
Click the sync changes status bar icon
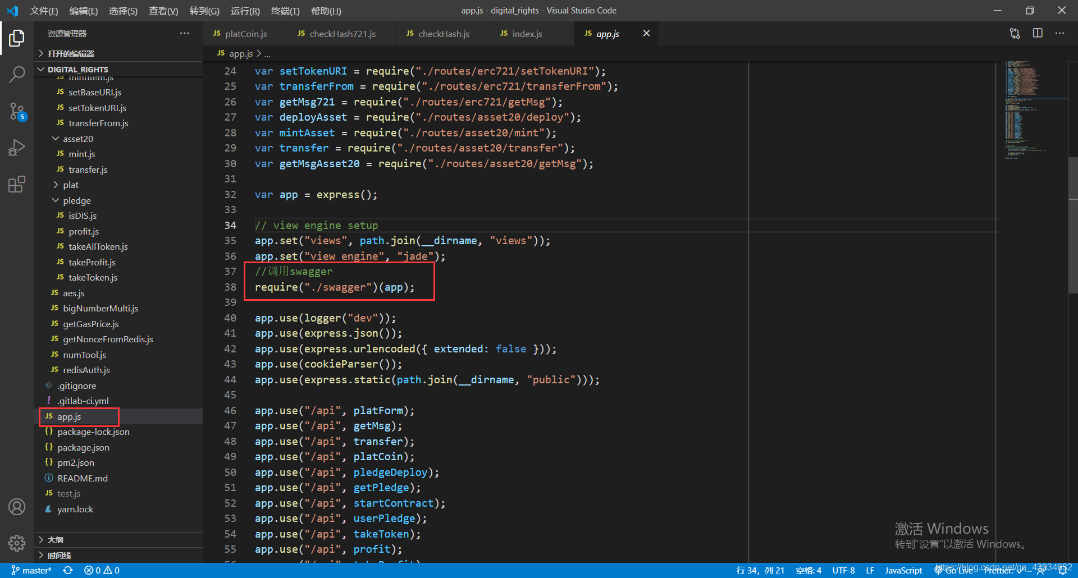click(x=68, y=570)
